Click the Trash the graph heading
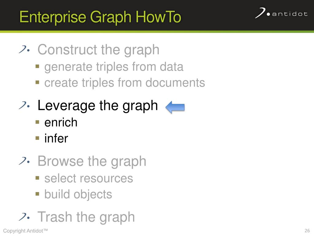Viewport: 314px width, 236px height. tap(86, 217)
